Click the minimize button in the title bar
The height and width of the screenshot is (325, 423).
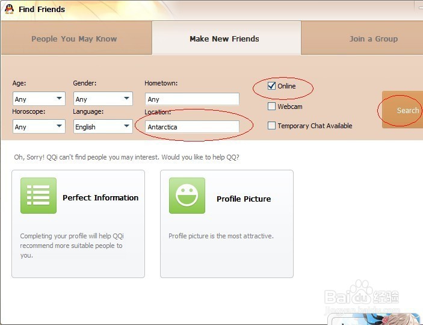pyautogui.click(x=419, y=8)
